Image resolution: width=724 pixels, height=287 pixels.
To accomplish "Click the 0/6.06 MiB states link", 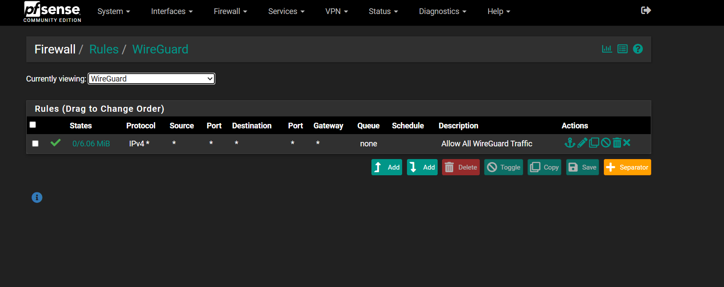I will coord(91,144).
